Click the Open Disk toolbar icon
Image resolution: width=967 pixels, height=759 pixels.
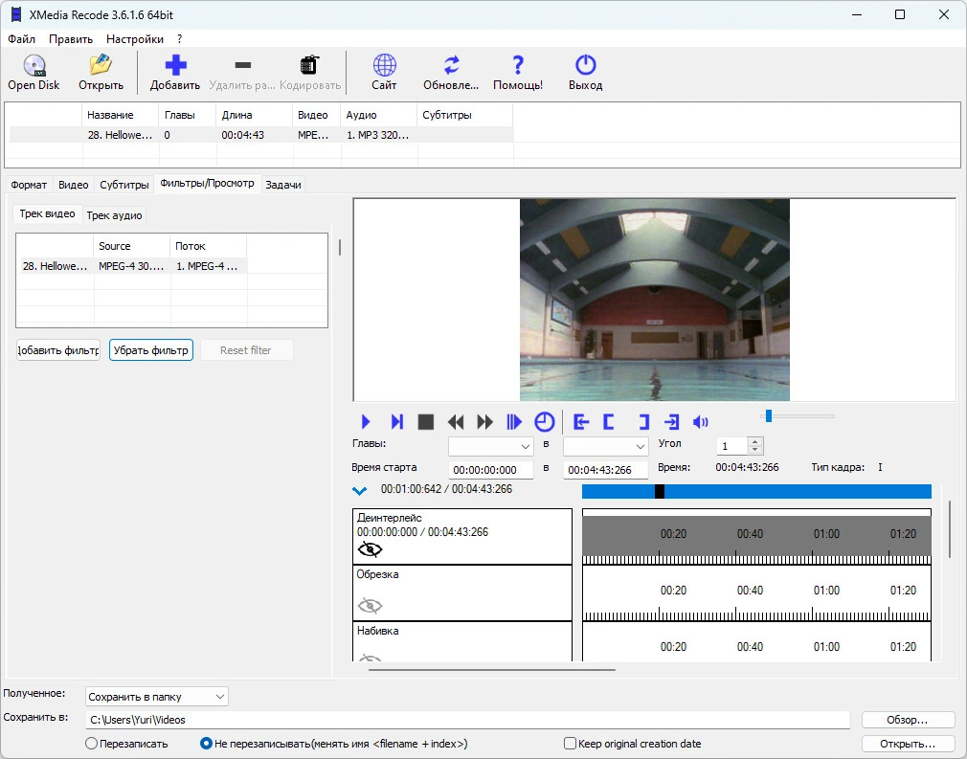[x=34, y=65]
